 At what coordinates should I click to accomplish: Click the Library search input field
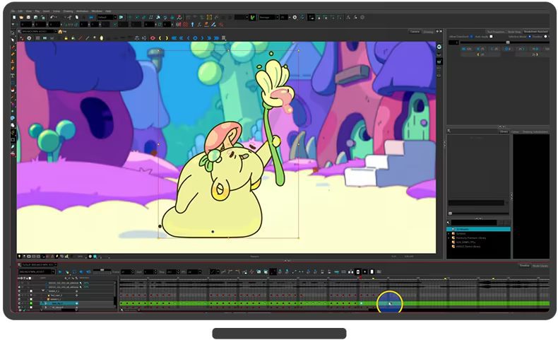pos(474,223)
